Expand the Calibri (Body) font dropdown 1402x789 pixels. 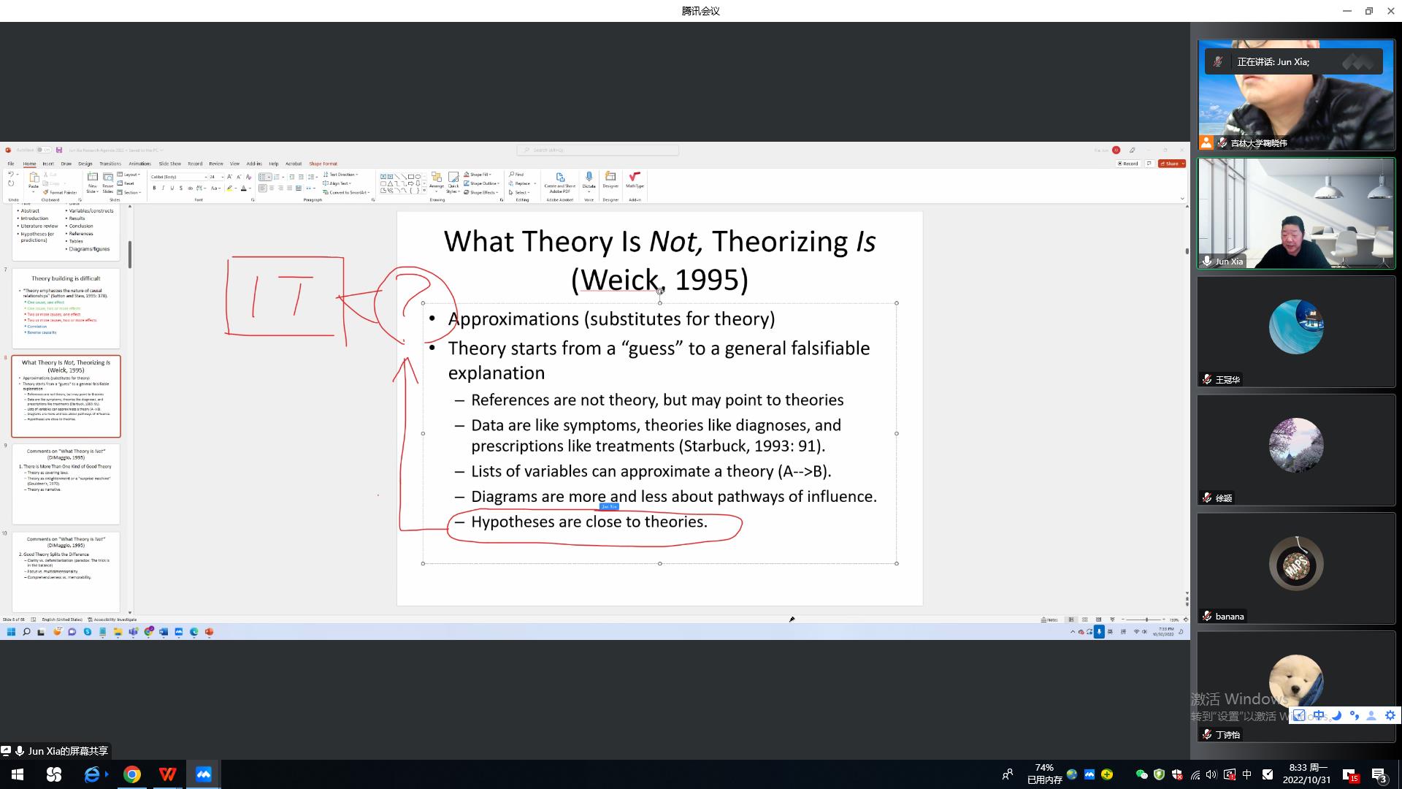click(x=205, y=177)
